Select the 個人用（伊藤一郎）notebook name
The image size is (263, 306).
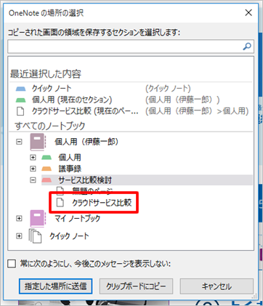tap(86, 142)
